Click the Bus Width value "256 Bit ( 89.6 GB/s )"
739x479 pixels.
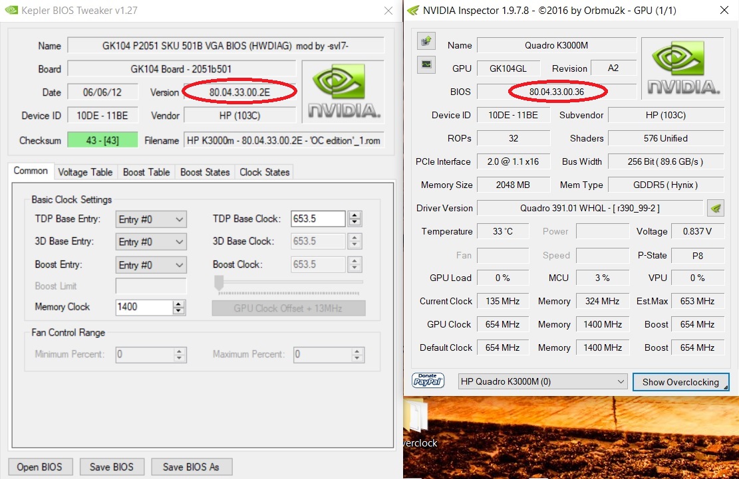[666, 161]
